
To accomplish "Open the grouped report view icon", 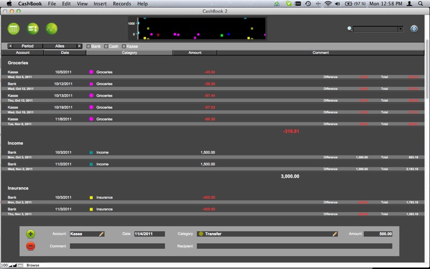I will coord(33,29).
